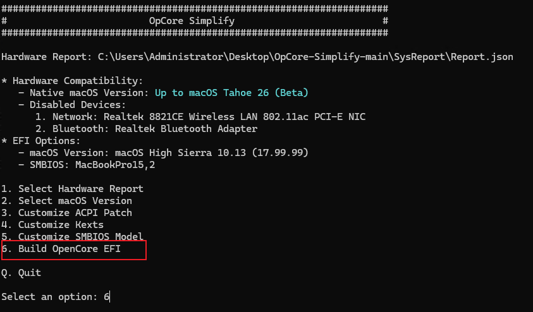Screen dimensions: 533x312
Task: Click the typed 6 after the prompt
Action: pos(107,297)
